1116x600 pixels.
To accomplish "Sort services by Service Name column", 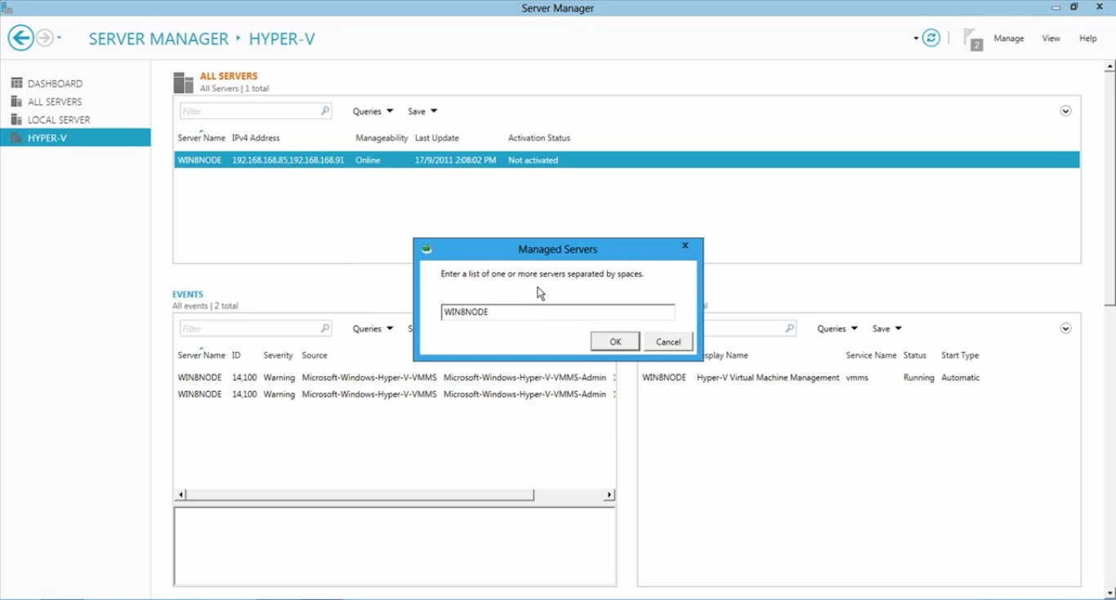I will click(x=871, y=355).
